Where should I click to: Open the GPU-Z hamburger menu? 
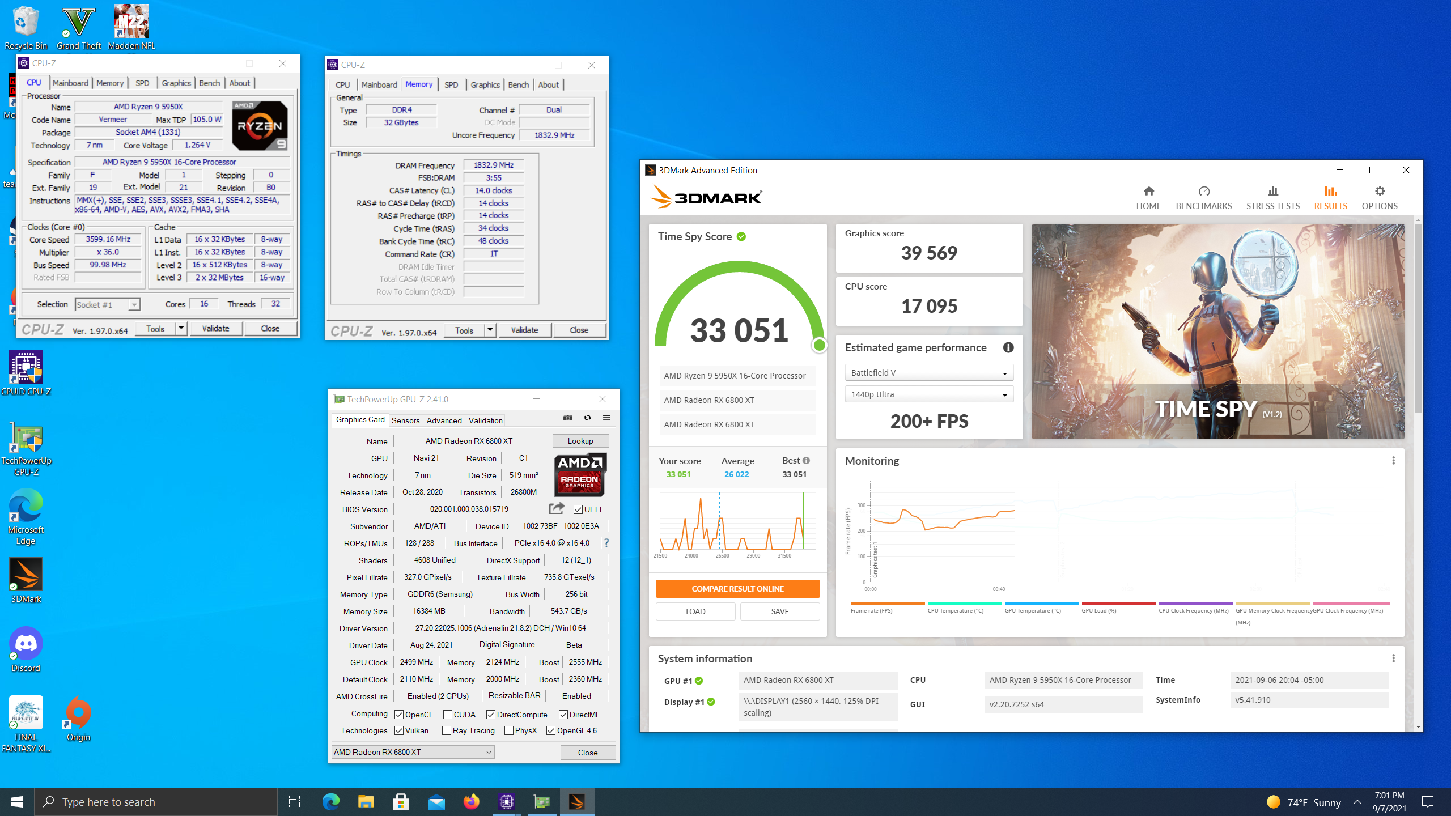[x=606, y=418]
